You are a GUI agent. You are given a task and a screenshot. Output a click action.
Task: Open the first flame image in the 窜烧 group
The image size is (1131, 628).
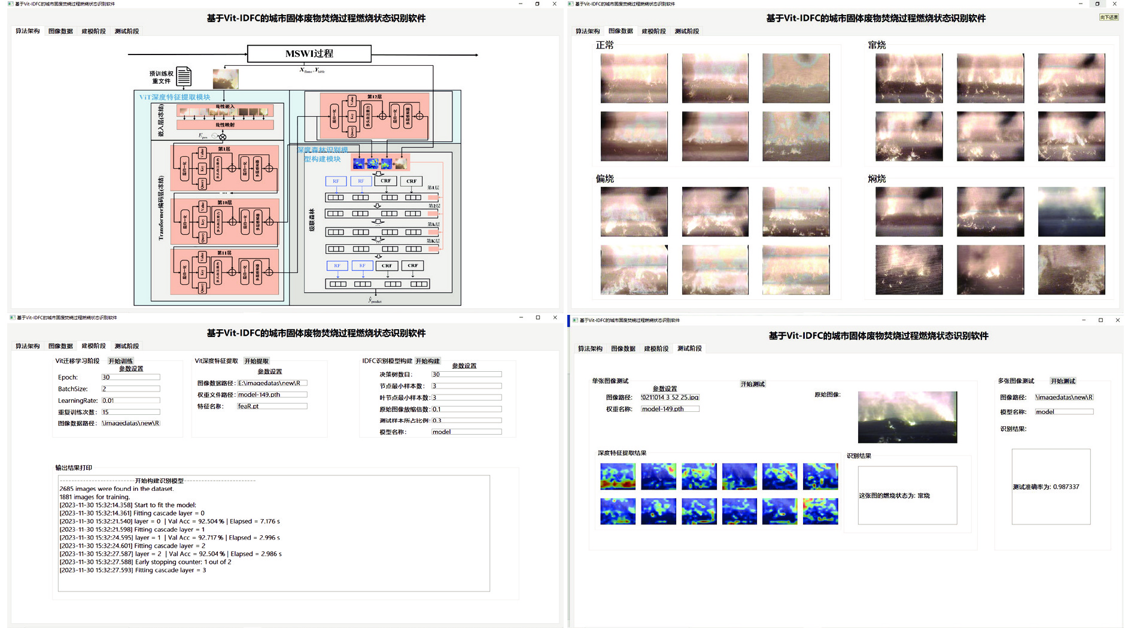point(909,78)
